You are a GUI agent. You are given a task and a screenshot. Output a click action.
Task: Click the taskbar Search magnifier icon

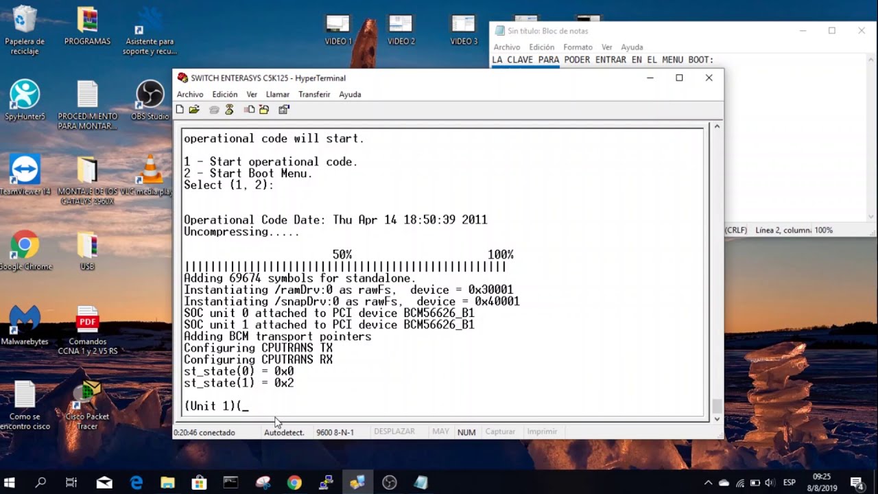tap(40, 482)
